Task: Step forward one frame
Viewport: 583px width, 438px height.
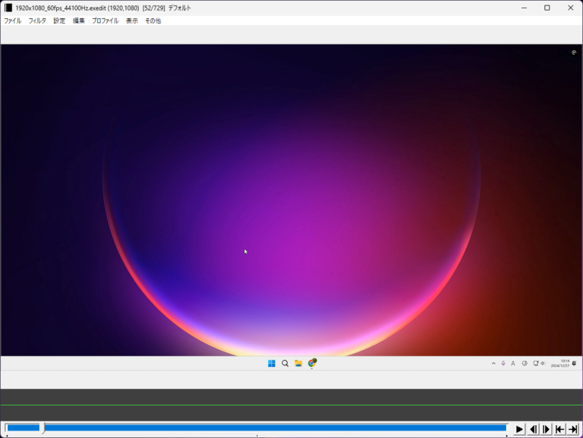Action: (546, 429)
